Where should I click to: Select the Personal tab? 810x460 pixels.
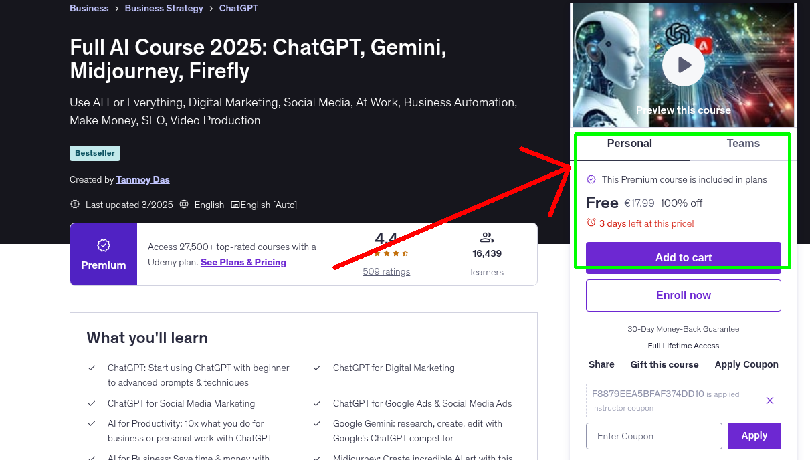point(629,144)
